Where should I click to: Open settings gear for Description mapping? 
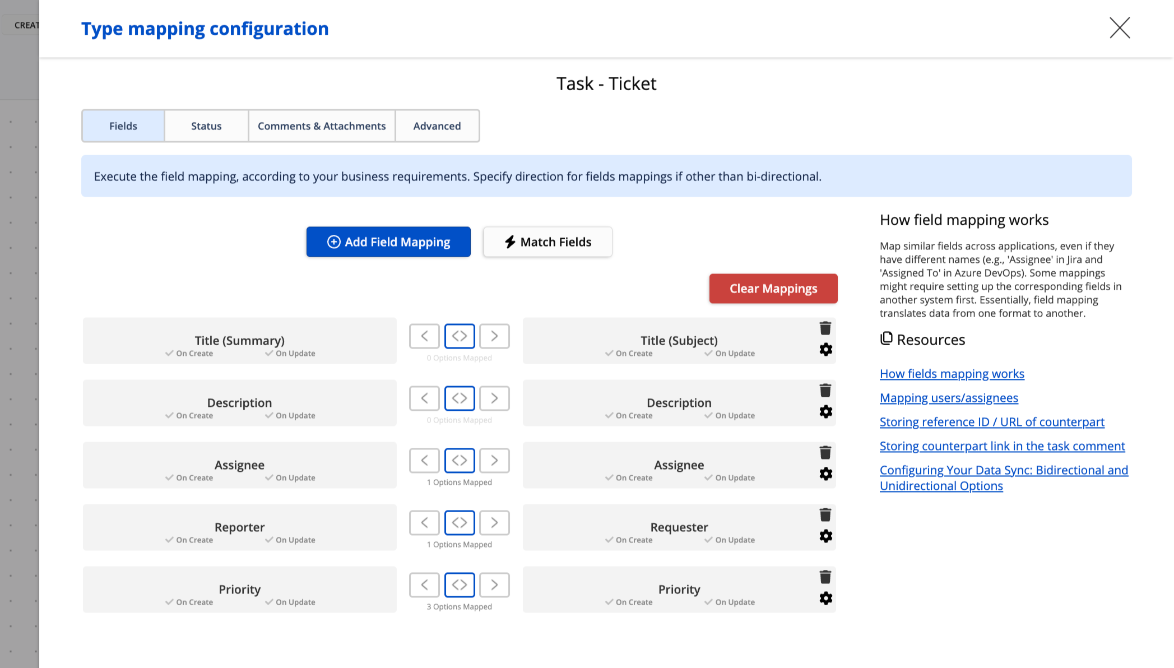point(825,412)
